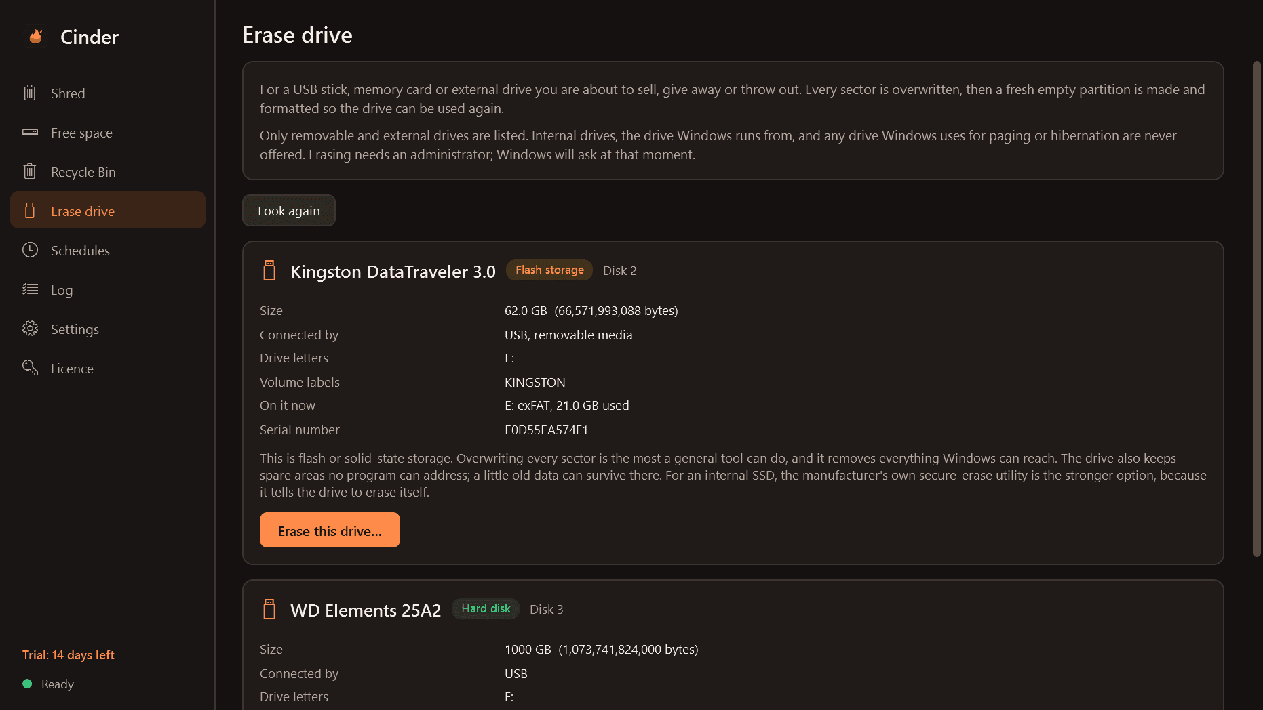Click the Log list icon

pos(30,289)
